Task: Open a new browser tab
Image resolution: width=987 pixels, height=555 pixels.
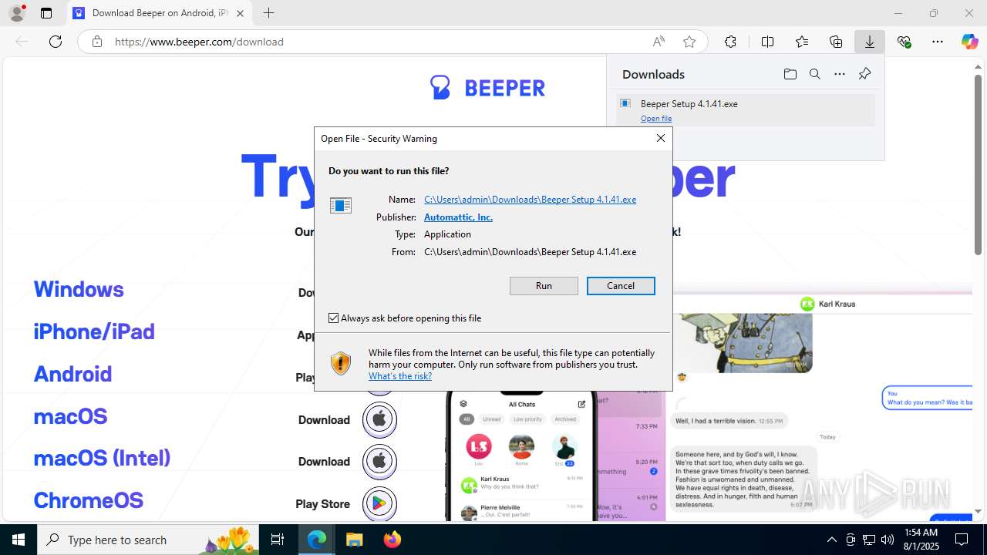Action: pos(268,13)
